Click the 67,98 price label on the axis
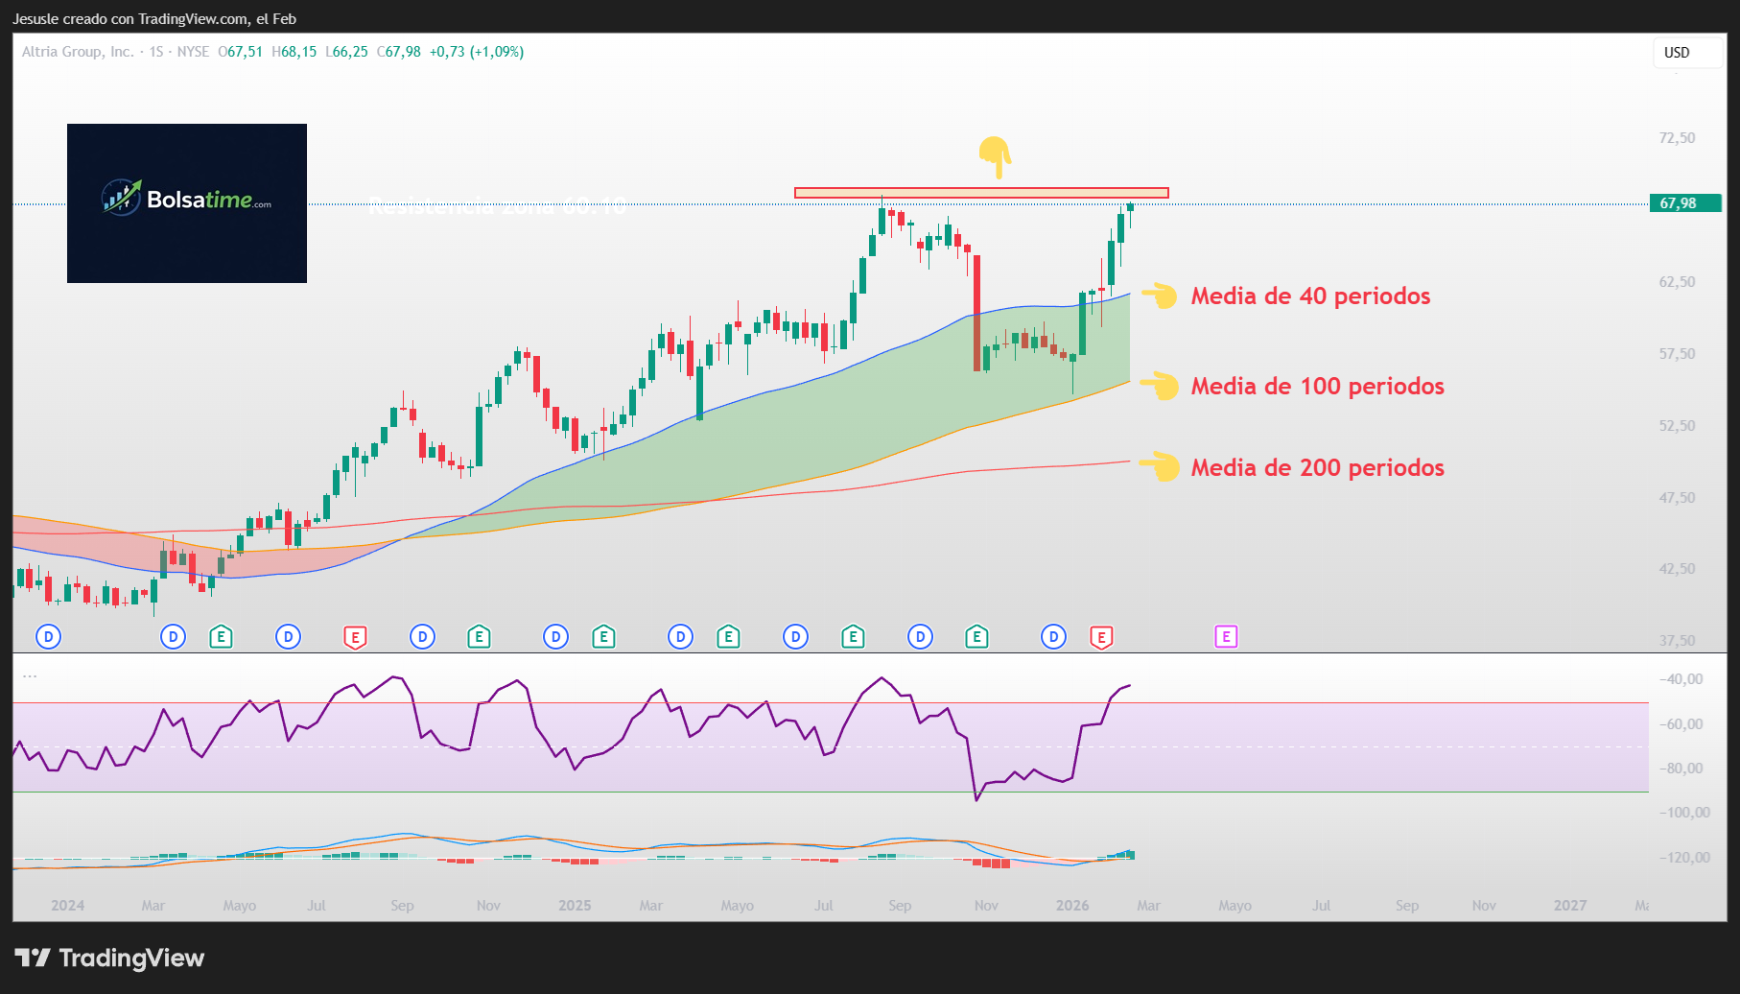 point(1683,202)
